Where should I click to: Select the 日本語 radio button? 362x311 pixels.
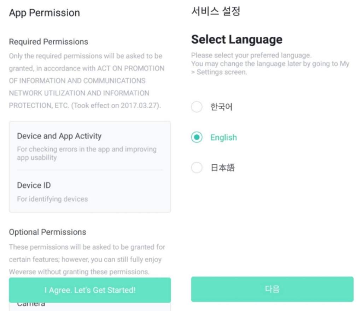(197, 168)
